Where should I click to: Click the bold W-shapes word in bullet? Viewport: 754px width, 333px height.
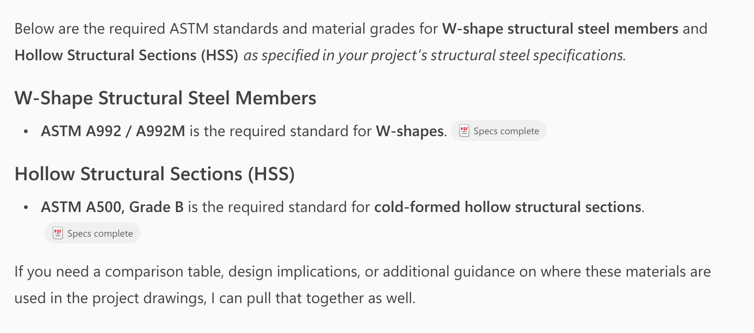click(410, 131)
